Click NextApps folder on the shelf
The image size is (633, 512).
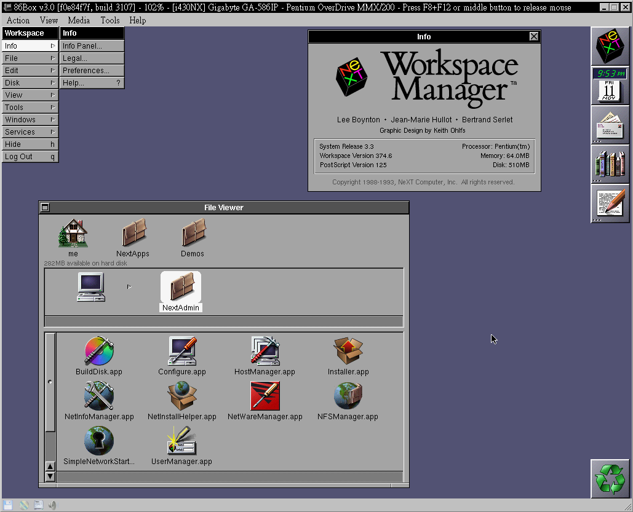point(134,233)
